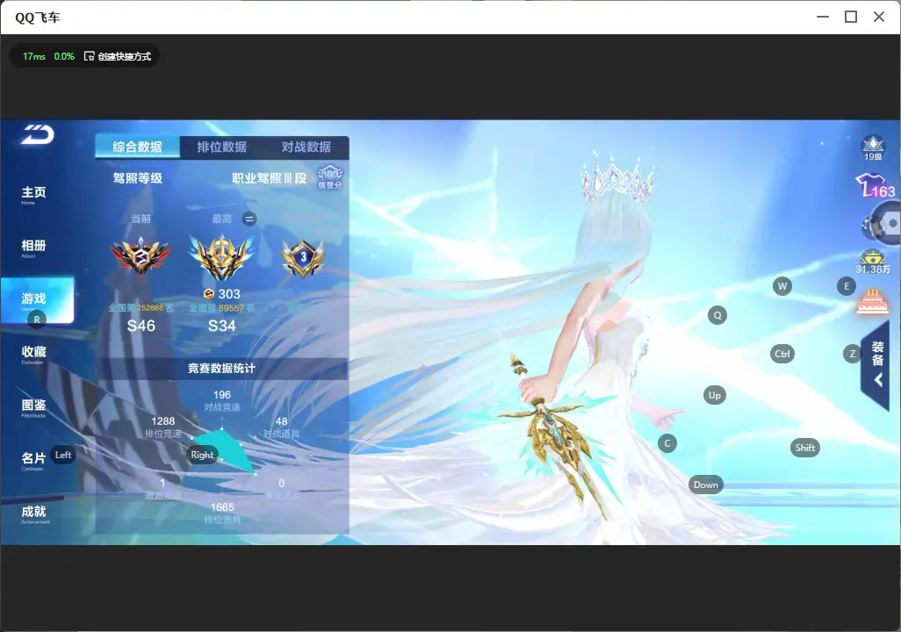Viewport: 901px width, 632px height.
Task: Expand the 装备 equipment side panel
Action: tap(876, 365)
